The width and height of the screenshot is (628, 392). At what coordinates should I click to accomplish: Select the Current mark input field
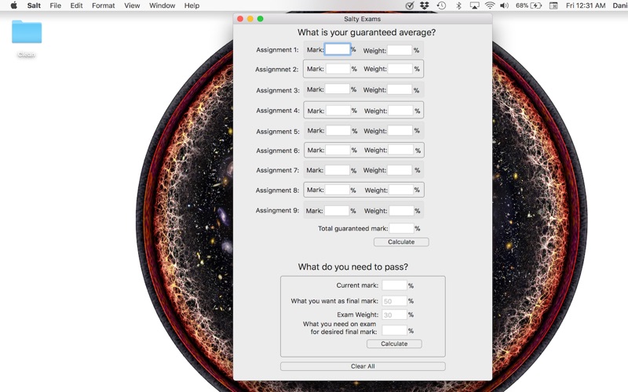pyautogui.click(x=395, y=285)
